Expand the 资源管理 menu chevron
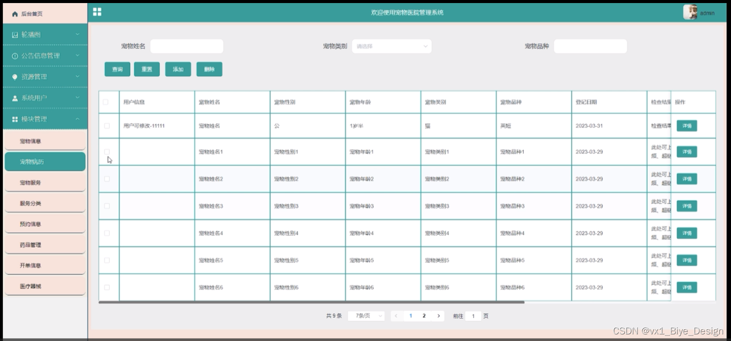 click(77, 77)
